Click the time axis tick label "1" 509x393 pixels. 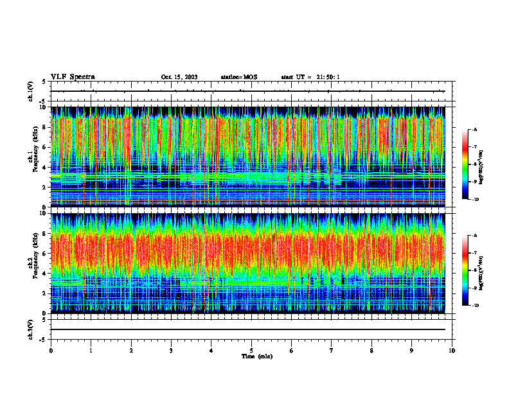pyautogui.click(x=91, y=351)
